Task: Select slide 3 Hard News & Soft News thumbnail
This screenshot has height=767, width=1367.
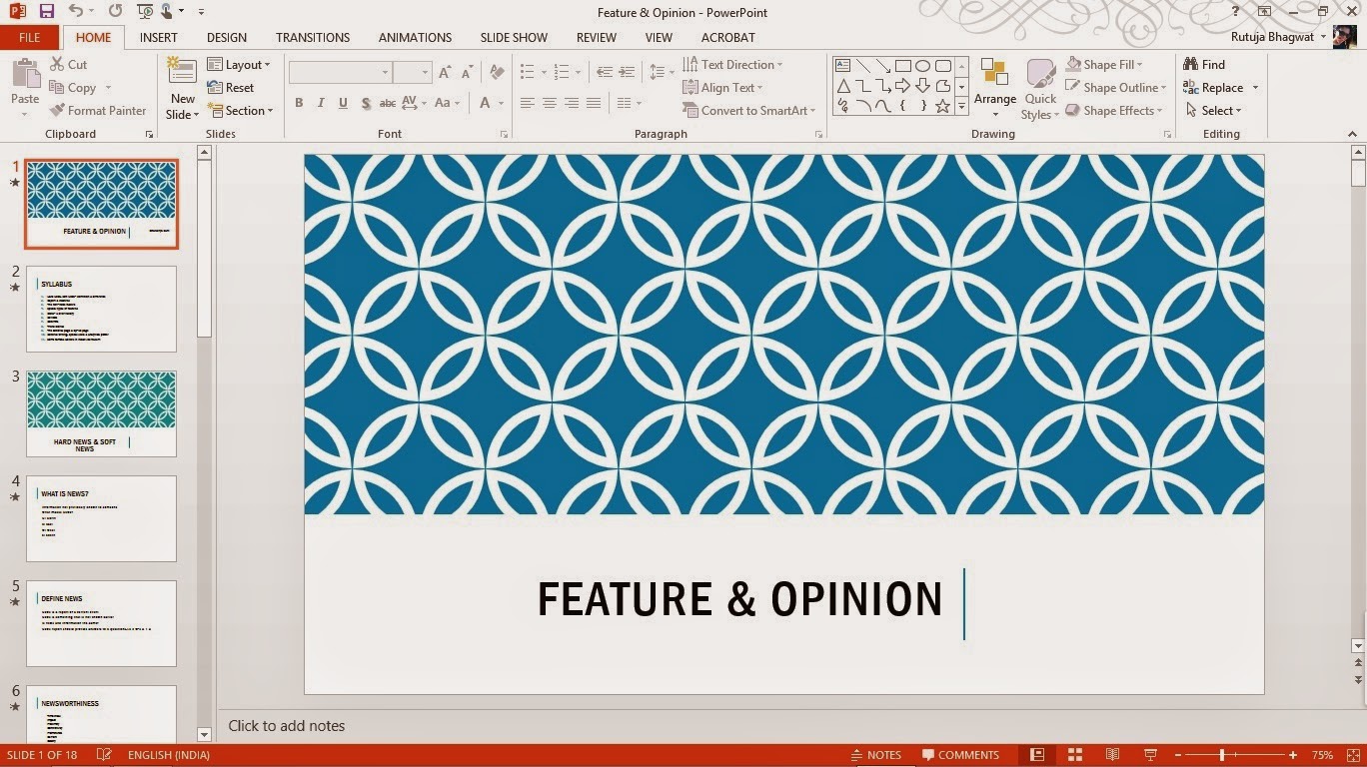Action: click(x=101, y=412)
